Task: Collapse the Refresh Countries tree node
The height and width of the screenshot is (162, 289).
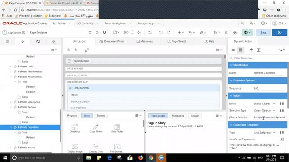Action: click(11, 127)
